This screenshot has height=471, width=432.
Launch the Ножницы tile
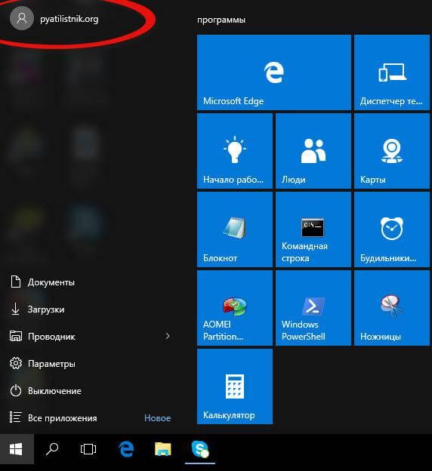click(392, 308)
